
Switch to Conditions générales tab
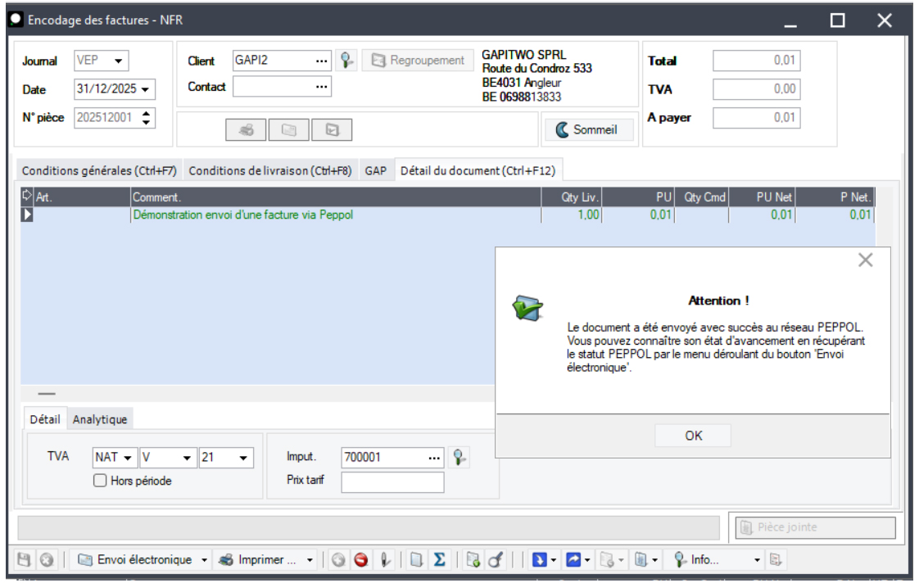click(99, 171)
